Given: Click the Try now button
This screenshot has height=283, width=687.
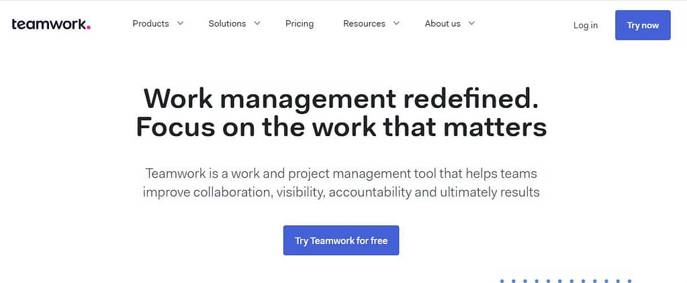Looking at the screenshot, I should [x=643, y=25].
